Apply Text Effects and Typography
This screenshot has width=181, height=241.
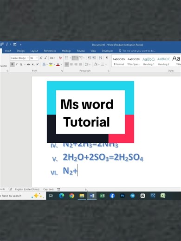(44, 64)
